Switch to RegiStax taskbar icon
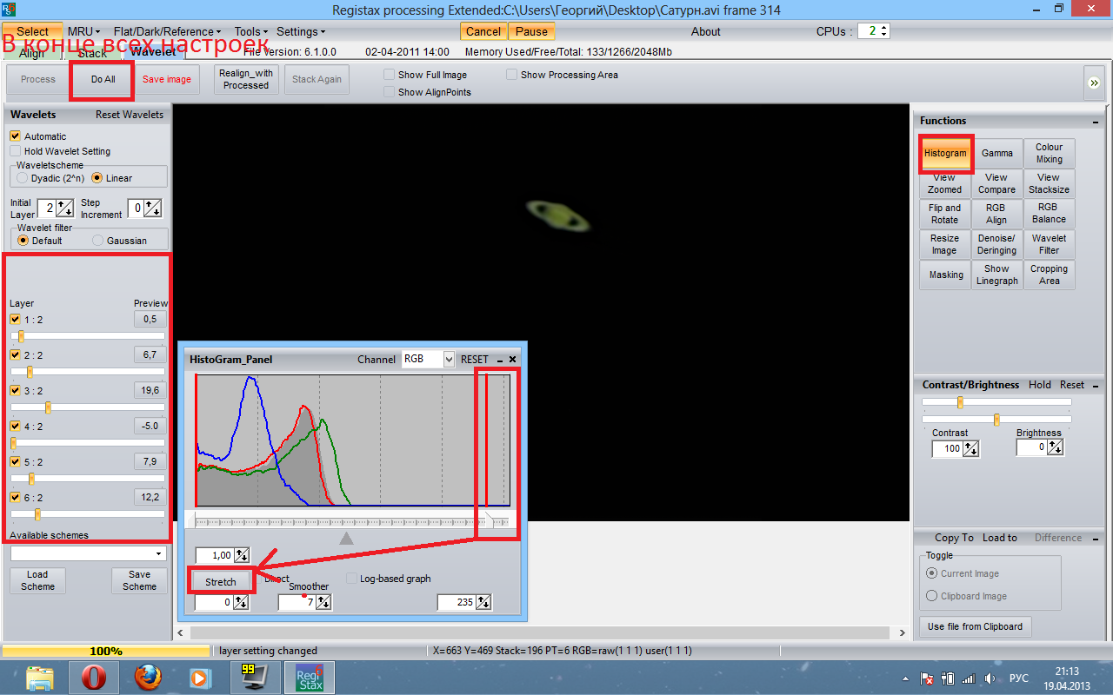The width and height of the screenshot is (1113, 695). [310, 678]
